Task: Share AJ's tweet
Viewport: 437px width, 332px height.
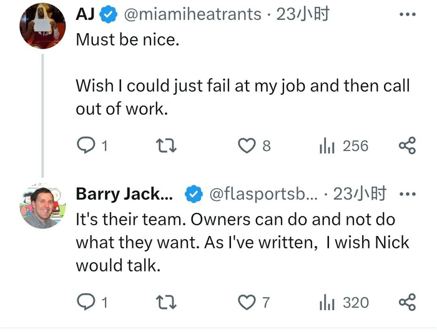Action: point(407,146)
